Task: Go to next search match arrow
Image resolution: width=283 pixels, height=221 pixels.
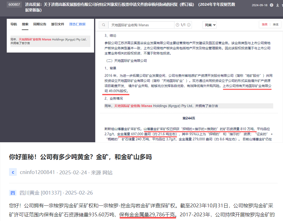Action: pos(189,25)
